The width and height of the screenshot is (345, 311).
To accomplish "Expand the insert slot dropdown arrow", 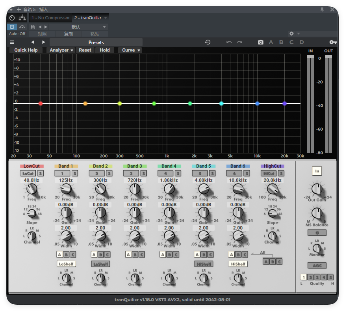I will coord(106,18).
